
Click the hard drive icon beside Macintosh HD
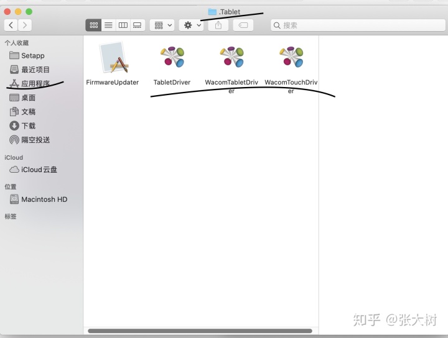14,199
